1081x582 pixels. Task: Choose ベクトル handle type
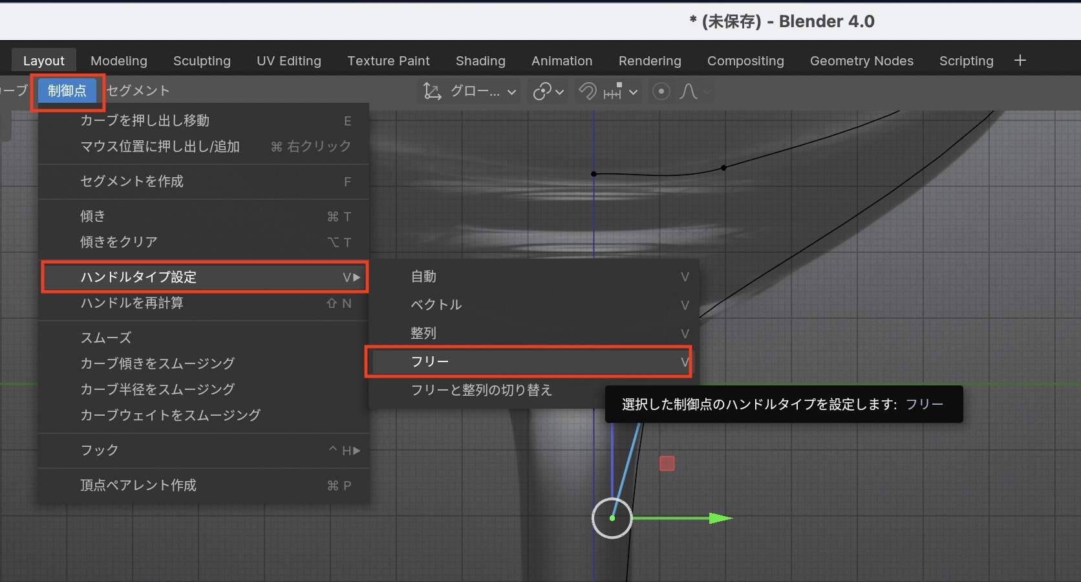click(436, 305)
